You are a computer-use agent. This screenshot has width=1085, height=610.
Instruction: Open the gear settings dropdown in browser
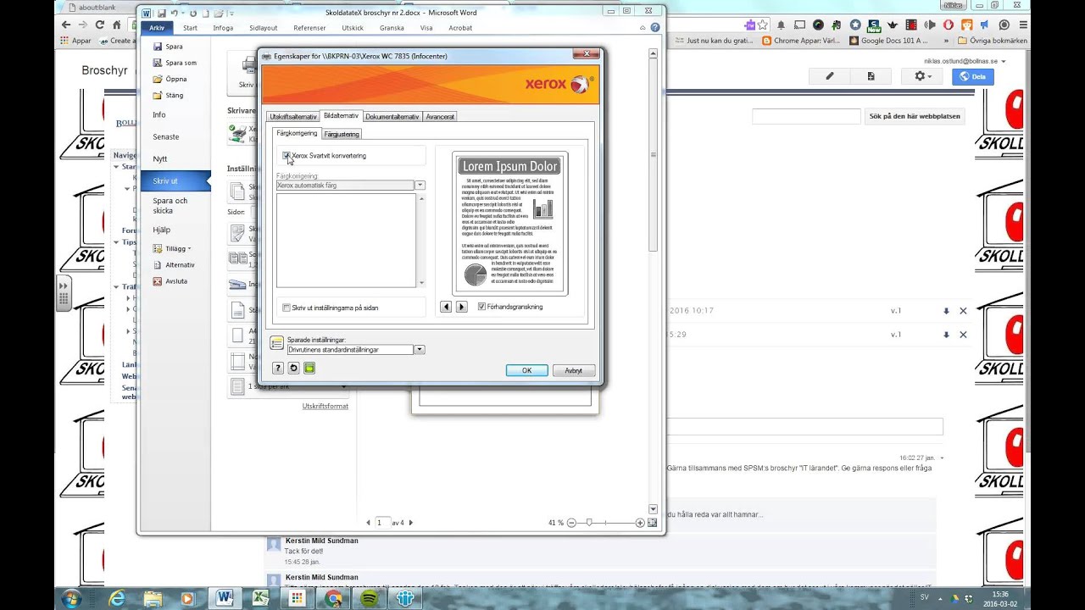[922, 76]
